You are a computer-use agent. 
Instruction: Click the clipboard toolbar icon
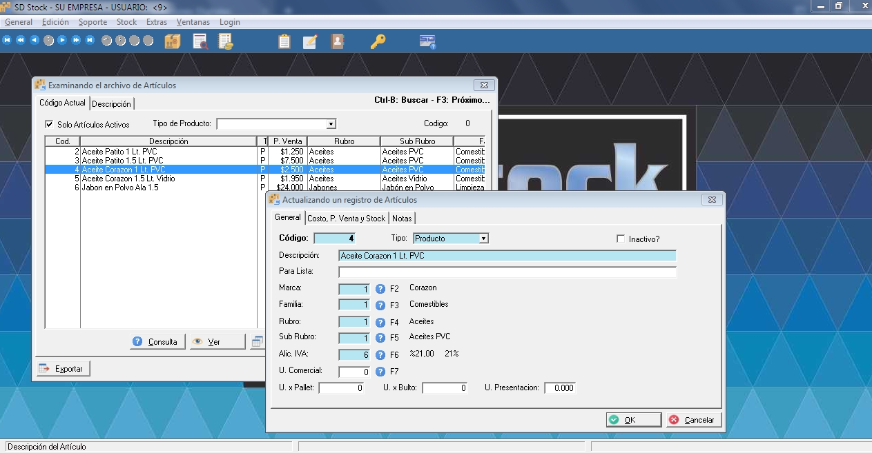(x=284, y=41)
